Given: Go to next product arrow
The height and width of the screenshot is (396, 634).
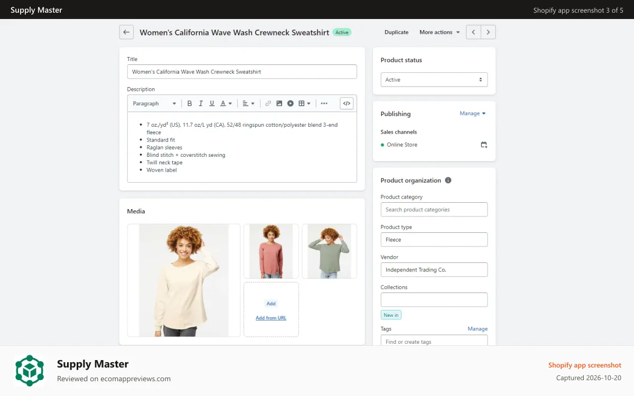Looking at the screenshot, I should [x=488, y=32].
